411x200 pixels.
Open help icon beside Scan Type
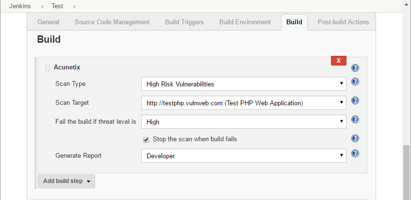click(x=355, y=82)
